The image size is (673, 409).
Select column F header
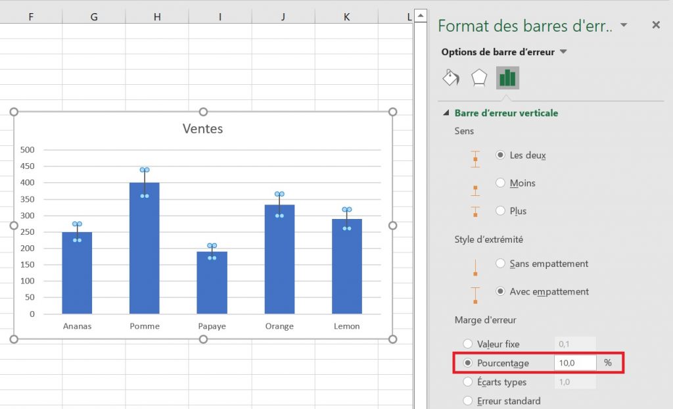click(31, 16)
